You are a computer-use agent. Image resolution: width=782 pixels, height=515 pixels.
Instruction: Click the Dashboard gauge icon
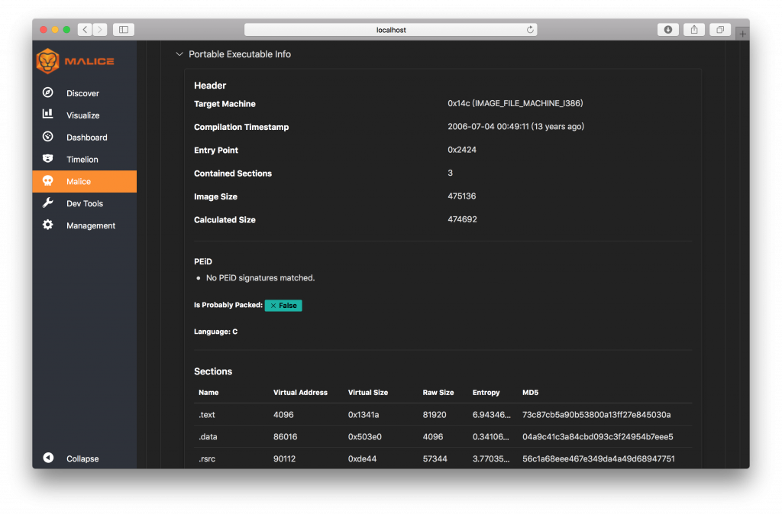pos(48,137)
